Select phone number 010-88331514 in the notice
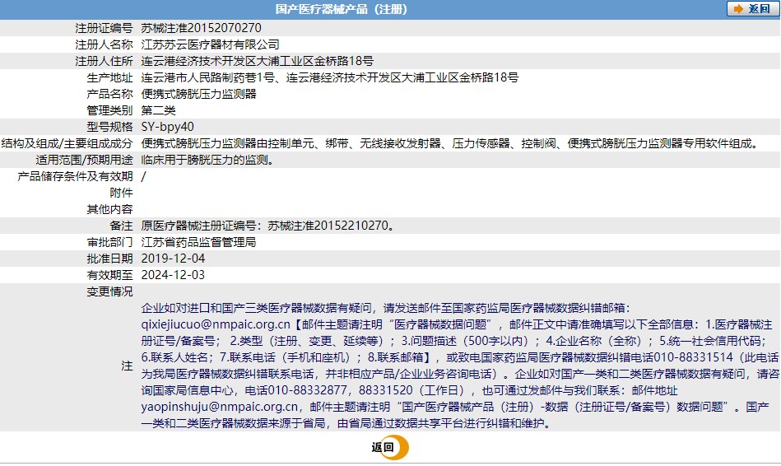This screenshot has width=781, height=466. [x=693, y=357]
